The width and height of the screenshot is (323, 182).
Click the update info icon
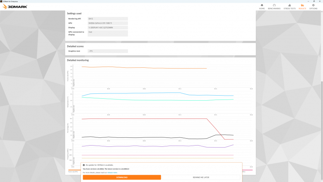pos(84,165)
